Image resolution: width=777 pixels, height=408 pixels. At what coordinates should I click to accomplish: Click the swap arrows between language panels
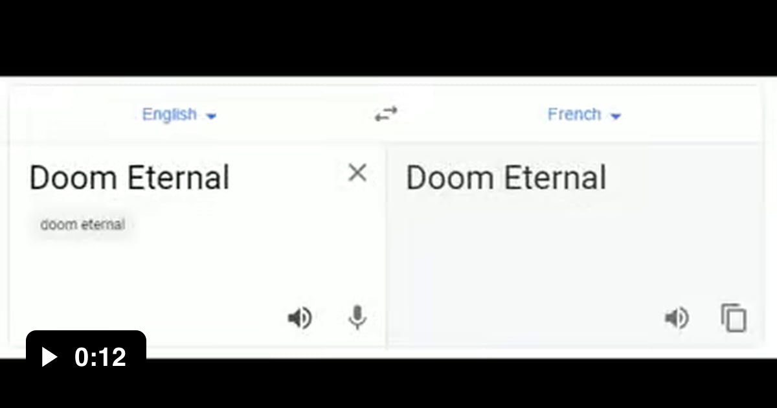click(385, 113)
